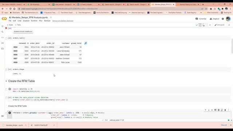Run the rfmTable groupby cell
The height and width of the screenshot is (131, 233).
10,113
